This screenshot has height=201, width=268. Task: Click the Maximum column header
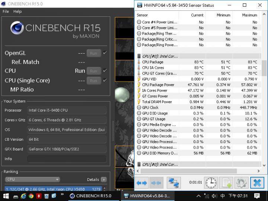click(246, 15)
